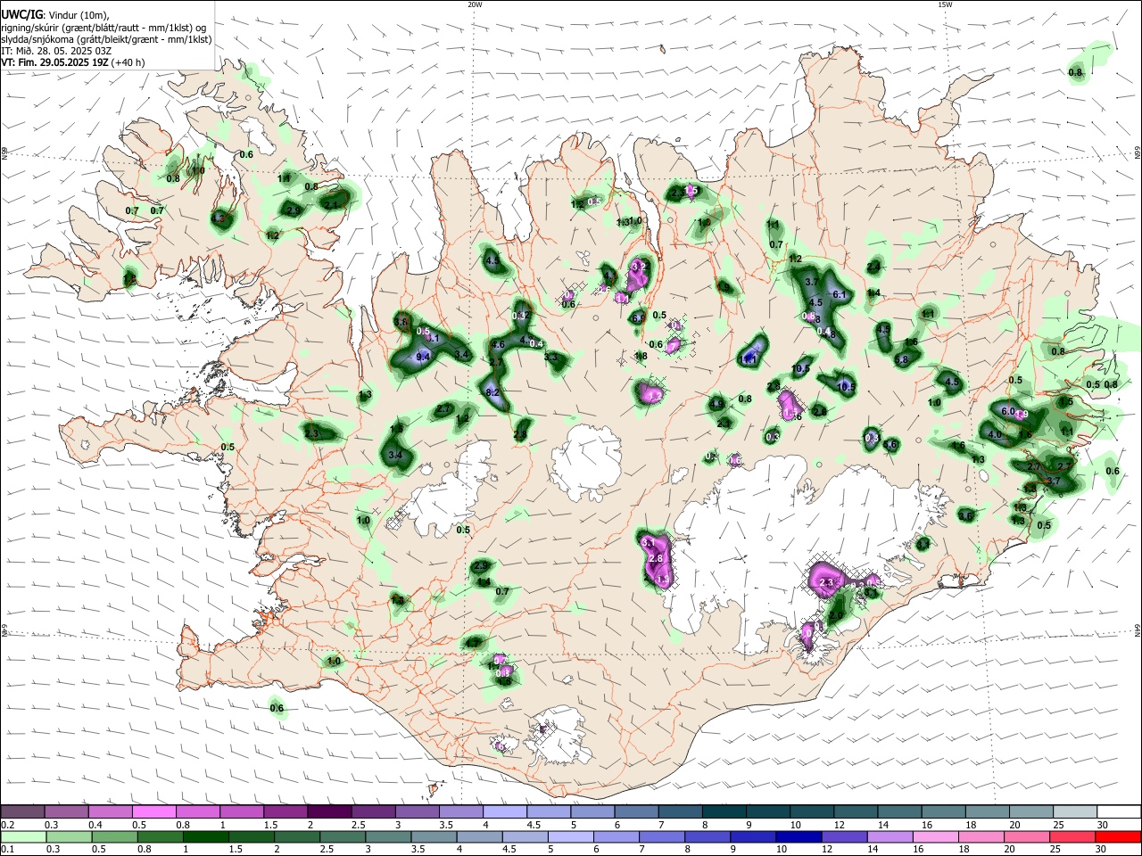
Task: Click the 'slydda/snjókoma (grátt/bleikt/grænt - mm/1klst)' line
Action: coord(106,39)
